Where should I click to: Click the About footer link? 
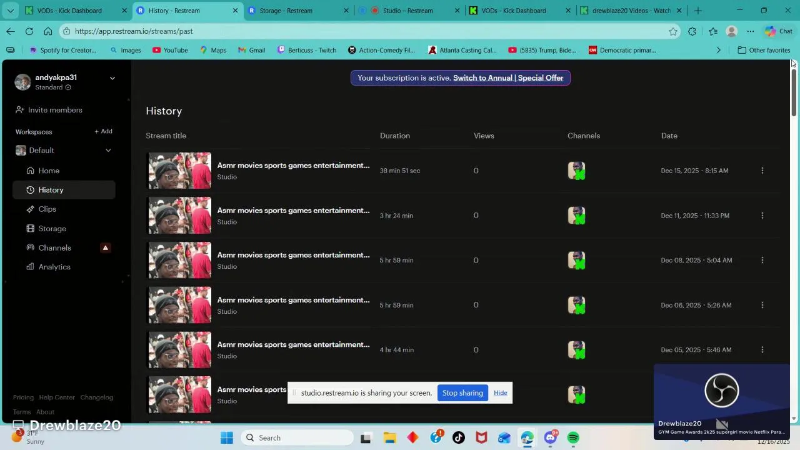[x=45, y=412]
